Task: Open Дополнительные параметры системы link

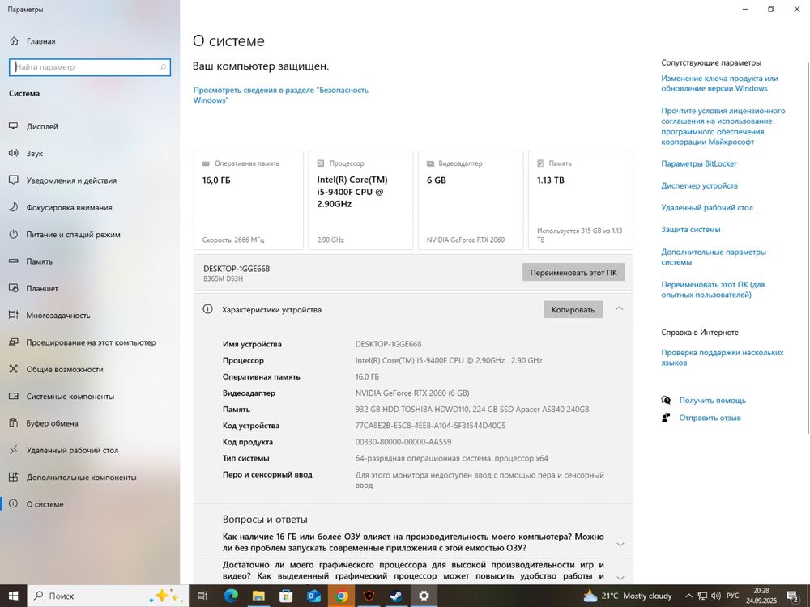Action: click(x=714, y=257)
